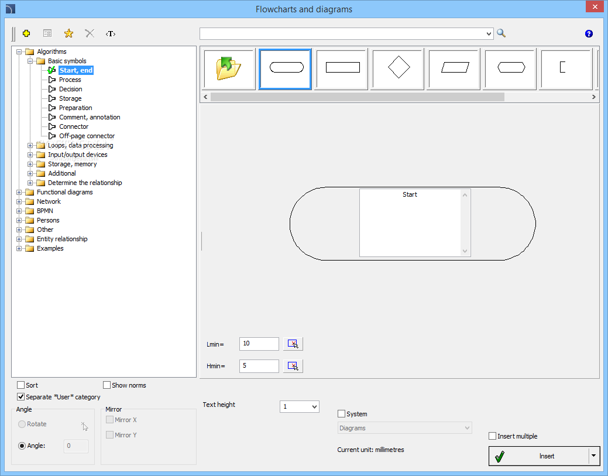Screen dimensions: 608x476
Task: Click the magnifying glass search icon
Action: (501, 33)
